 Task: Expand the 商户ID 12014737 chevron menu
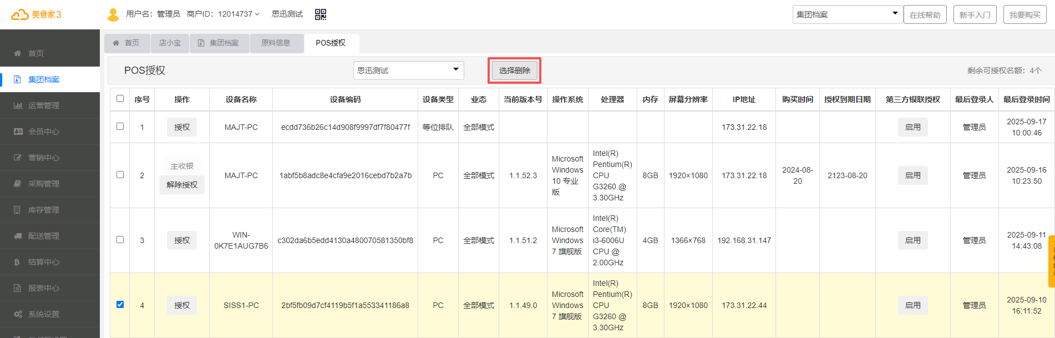coord(257,14)
